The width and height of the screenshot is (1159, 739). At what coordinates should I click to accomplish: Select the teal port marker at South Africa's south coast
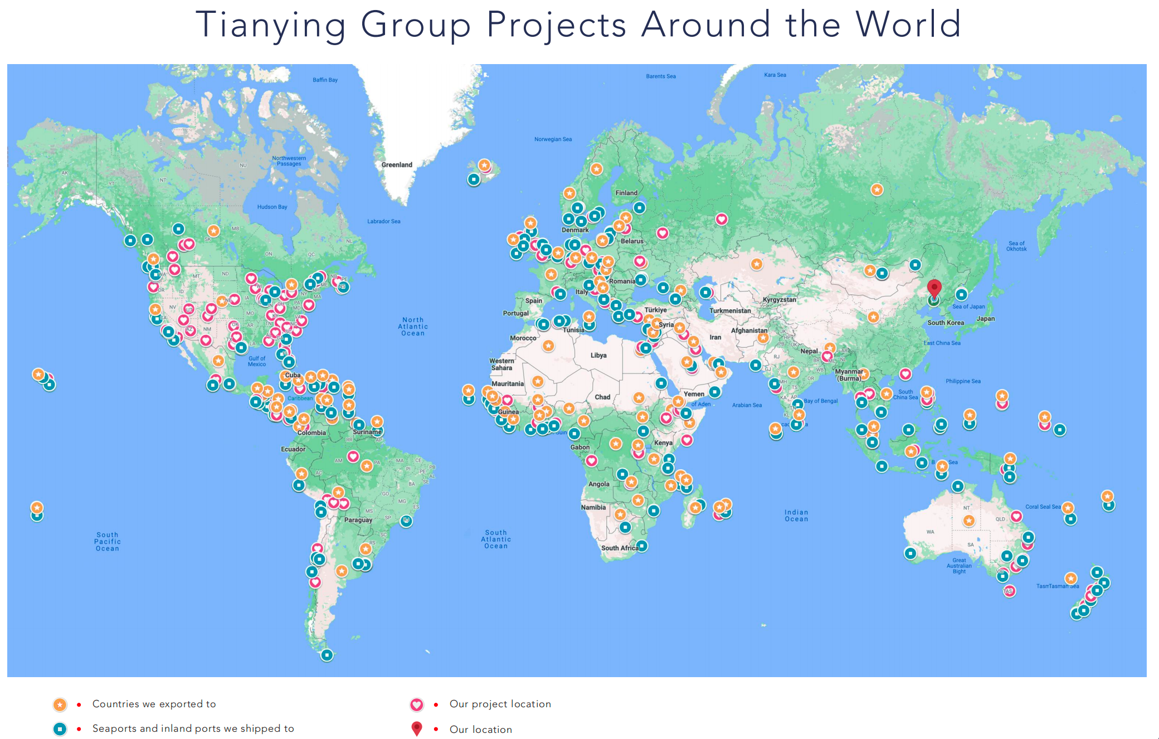642,546
